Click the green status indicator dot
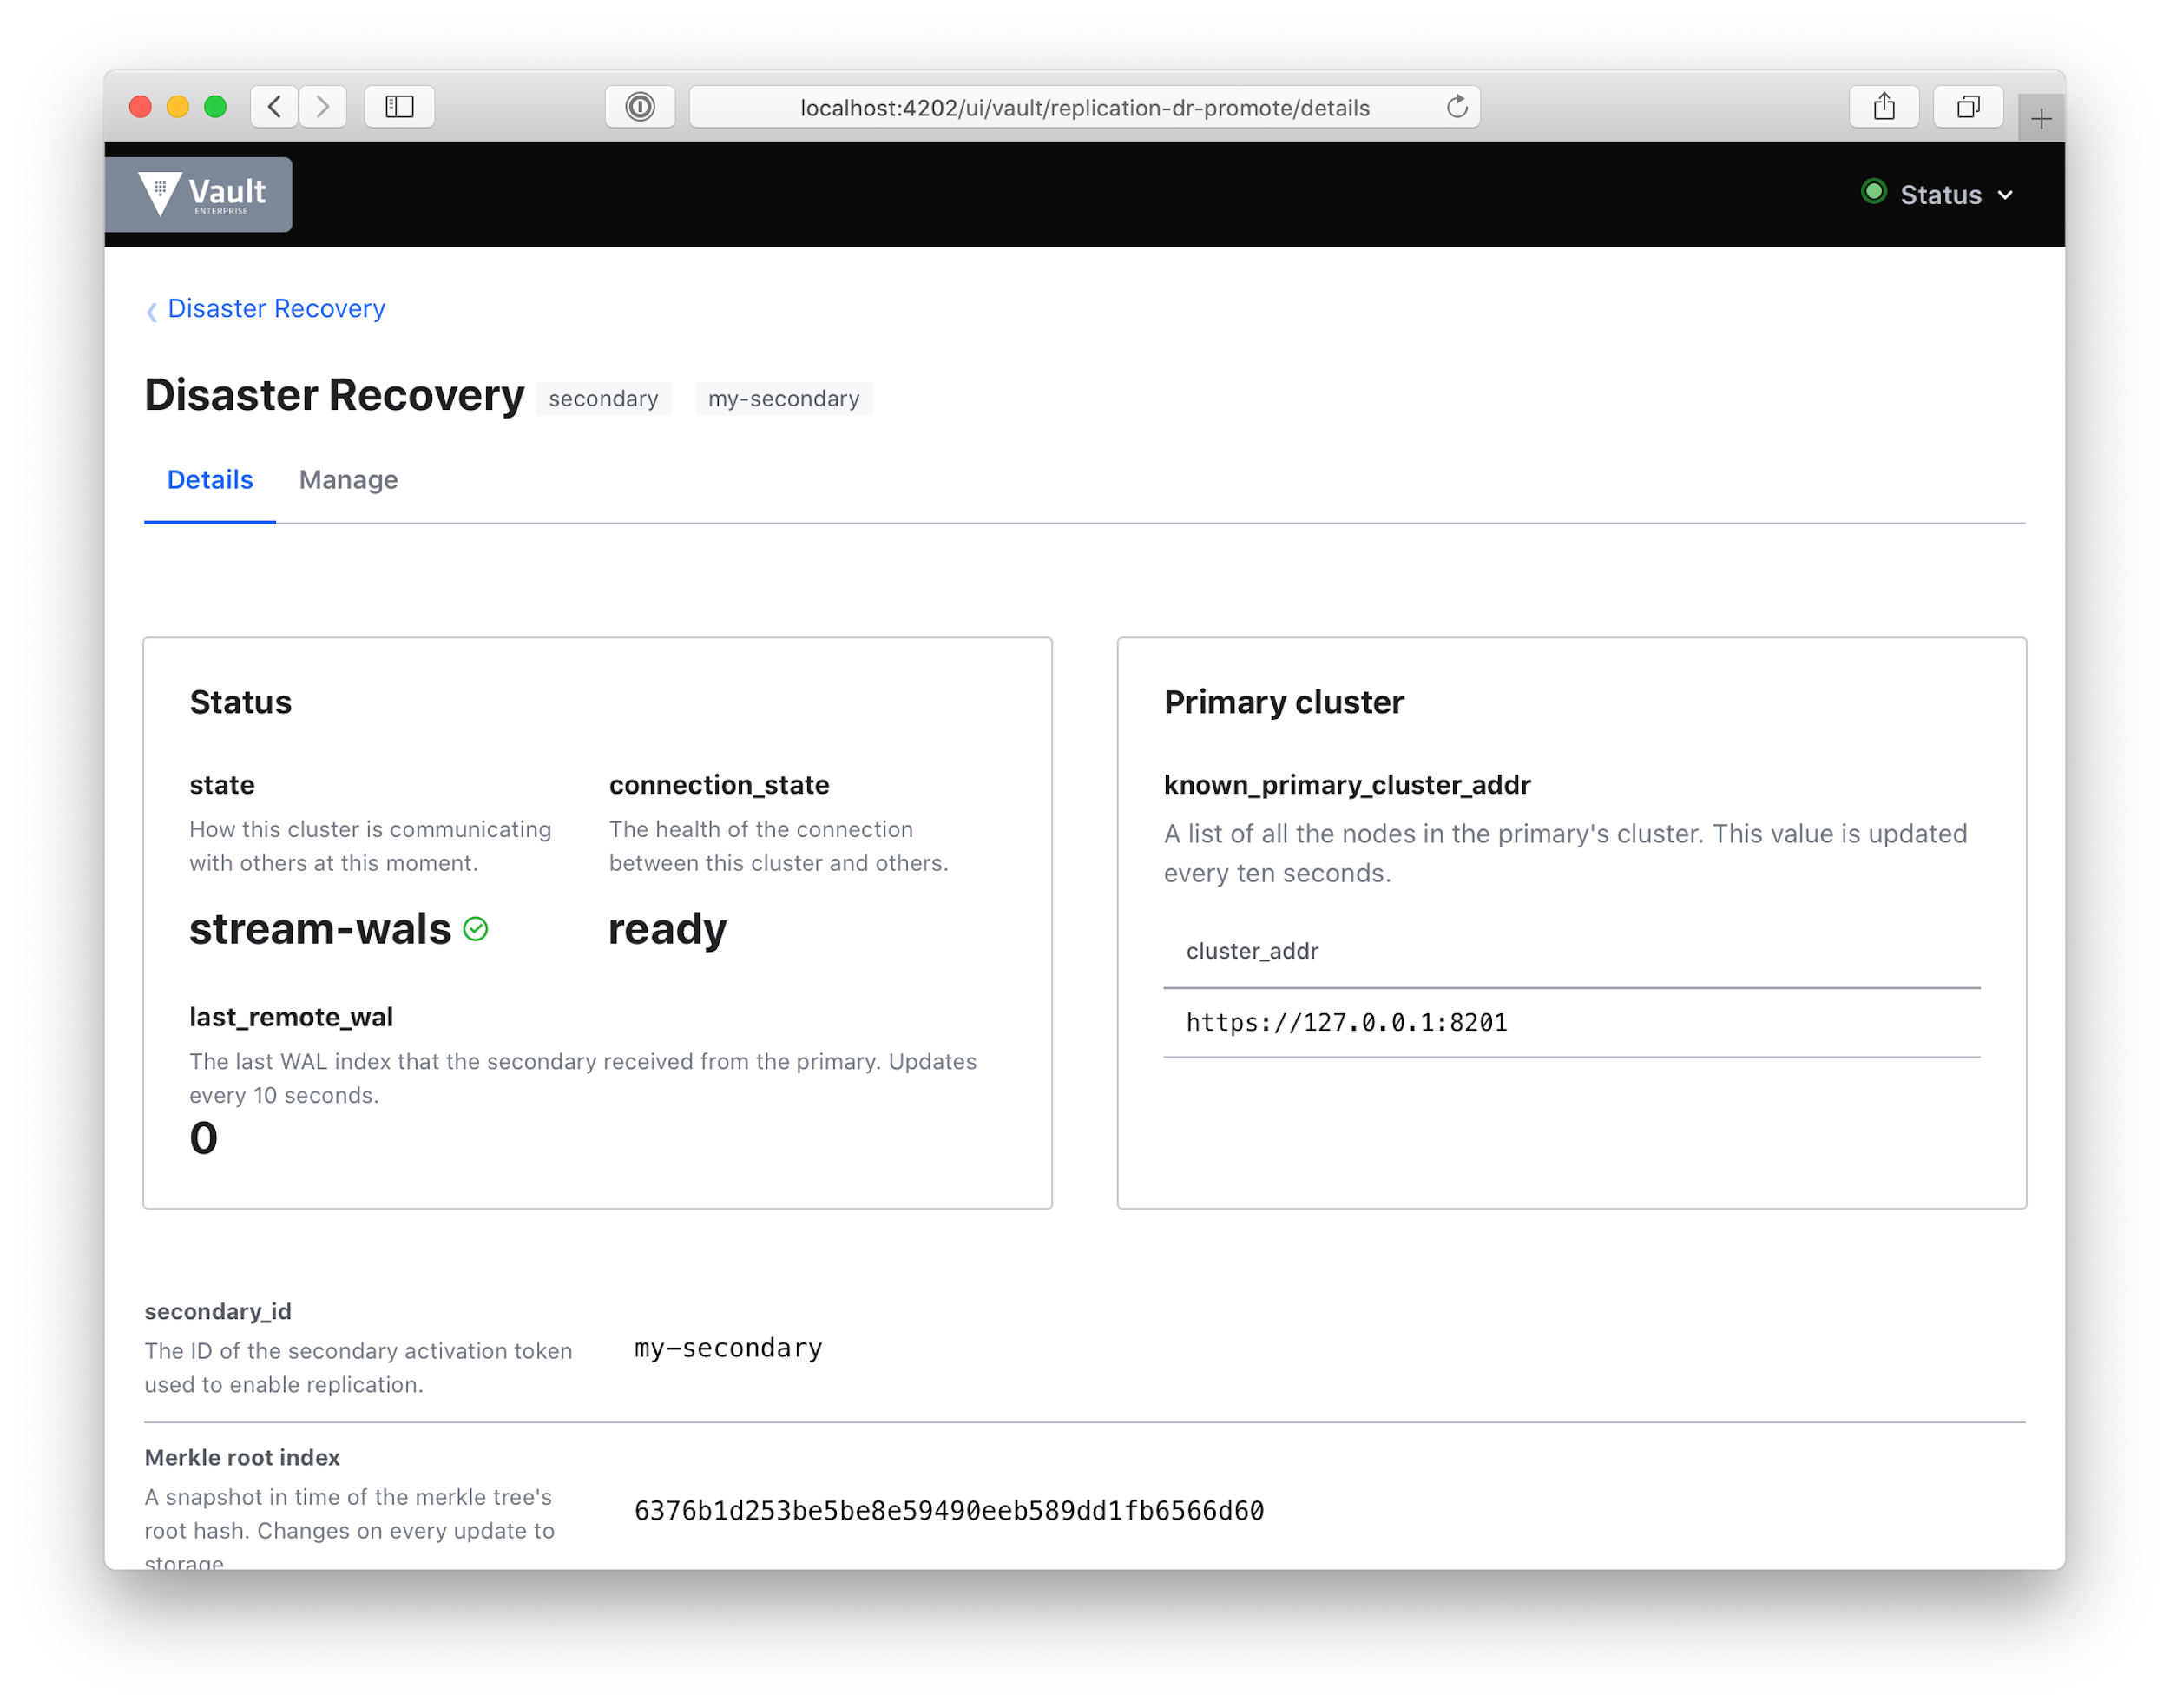The height and width of the screenshot is (1708, 2170). click(x=1873, y=192)
